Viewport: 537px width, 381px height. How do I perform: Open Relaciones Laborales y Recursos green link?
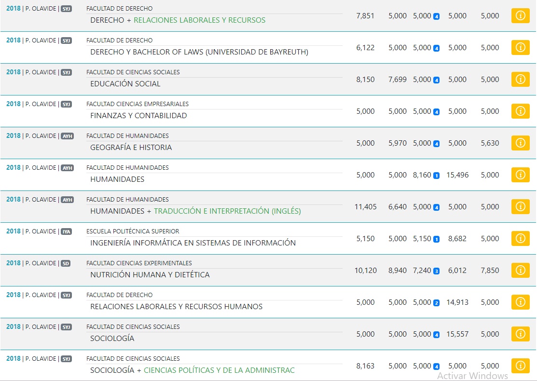(199, 20)
